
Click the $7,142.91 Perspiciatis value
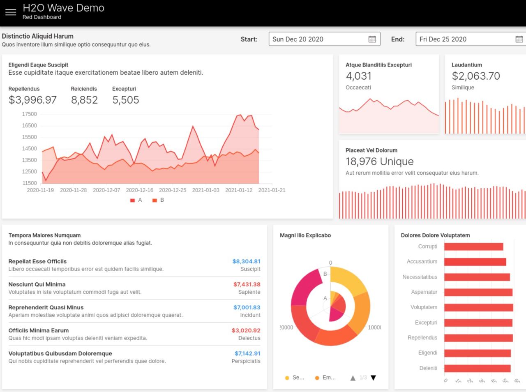[x=247, y=353]
